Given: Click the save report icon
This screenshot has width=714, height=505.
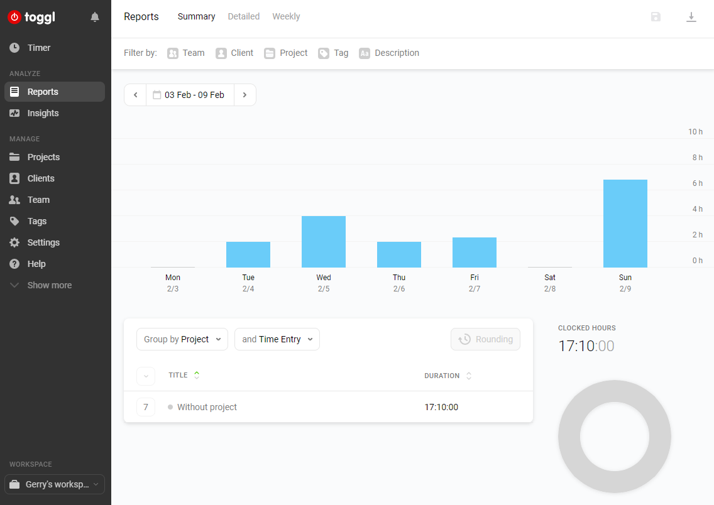Looking at the screenshot, I should 656,17.
